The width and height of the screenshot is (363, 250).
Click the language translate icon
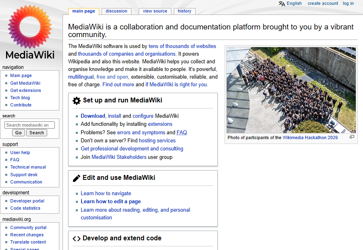(x=282, y=4)
